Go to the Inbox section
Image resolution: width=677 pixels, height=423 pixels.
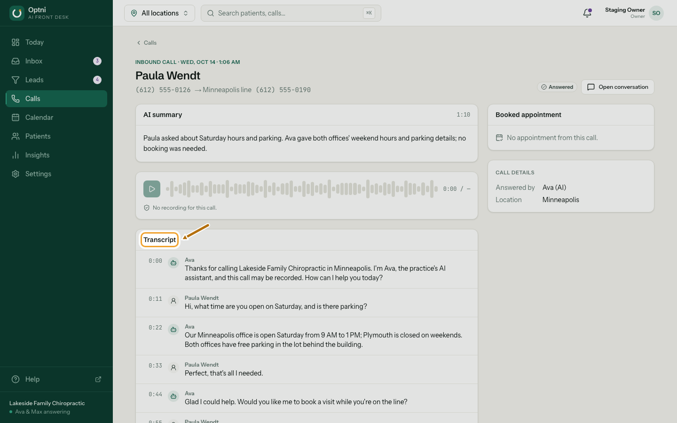56,61
